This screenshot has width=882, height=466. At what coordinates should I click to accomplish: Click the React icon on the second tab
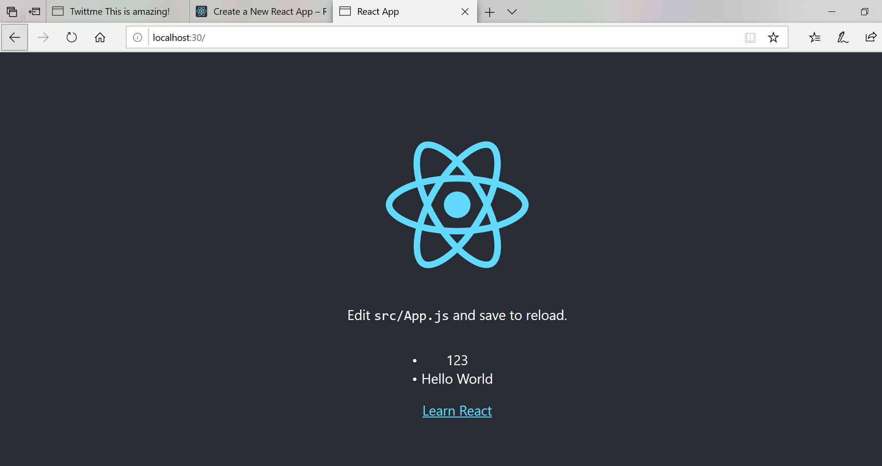pos(201,11)
